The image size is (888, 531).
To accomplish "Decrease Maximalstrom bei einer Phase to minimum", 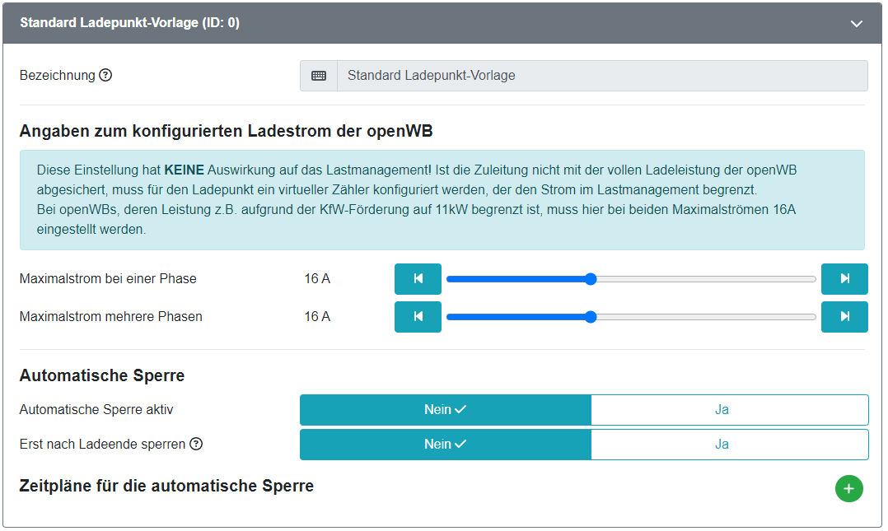I will coord(418,279).
